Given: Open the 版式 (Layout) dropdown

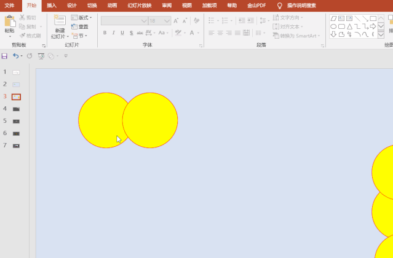Looking at the screenshot, I should tap(81, 18).
